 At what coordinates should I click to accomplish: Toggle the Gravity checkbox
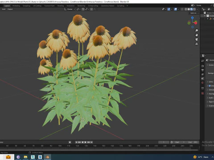(x=210, y=86)
